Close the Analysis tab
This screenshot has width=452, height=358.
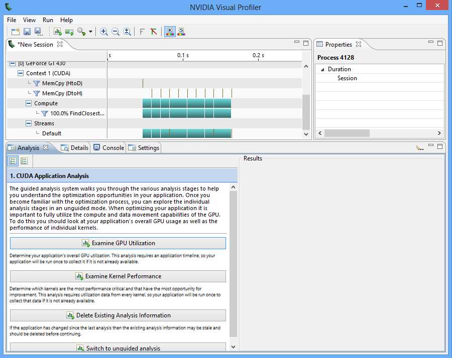[46, 147]
